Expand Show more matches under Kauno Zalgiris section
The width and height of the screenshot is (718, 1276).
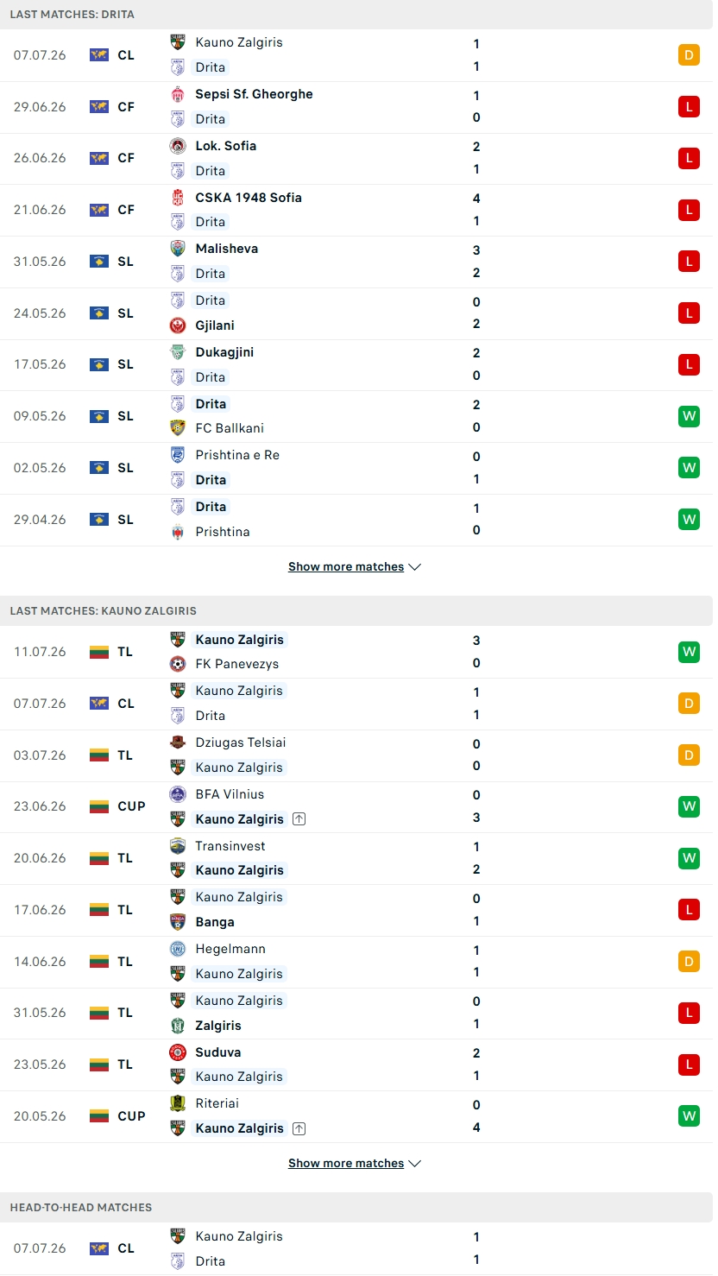tap(346, 1164)
